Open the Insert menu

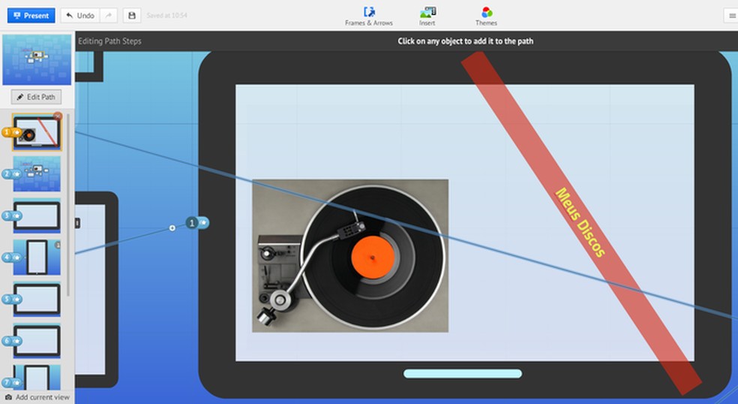click(427, 16)
